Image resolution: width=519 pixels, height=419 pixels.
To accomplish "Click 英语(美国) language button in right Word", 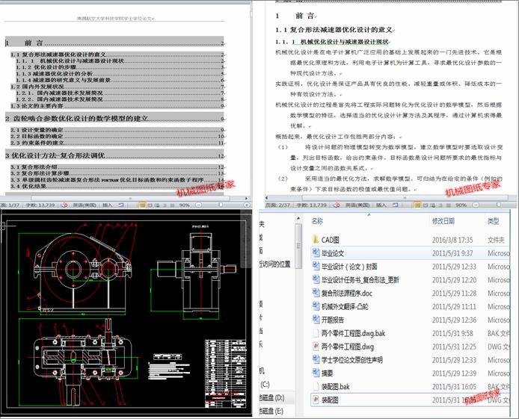I will (x=357, y=205).
